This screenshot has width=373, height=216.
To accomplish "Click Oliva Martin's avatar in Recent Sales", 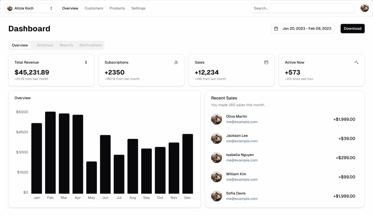I will click(x=216, y=119).
